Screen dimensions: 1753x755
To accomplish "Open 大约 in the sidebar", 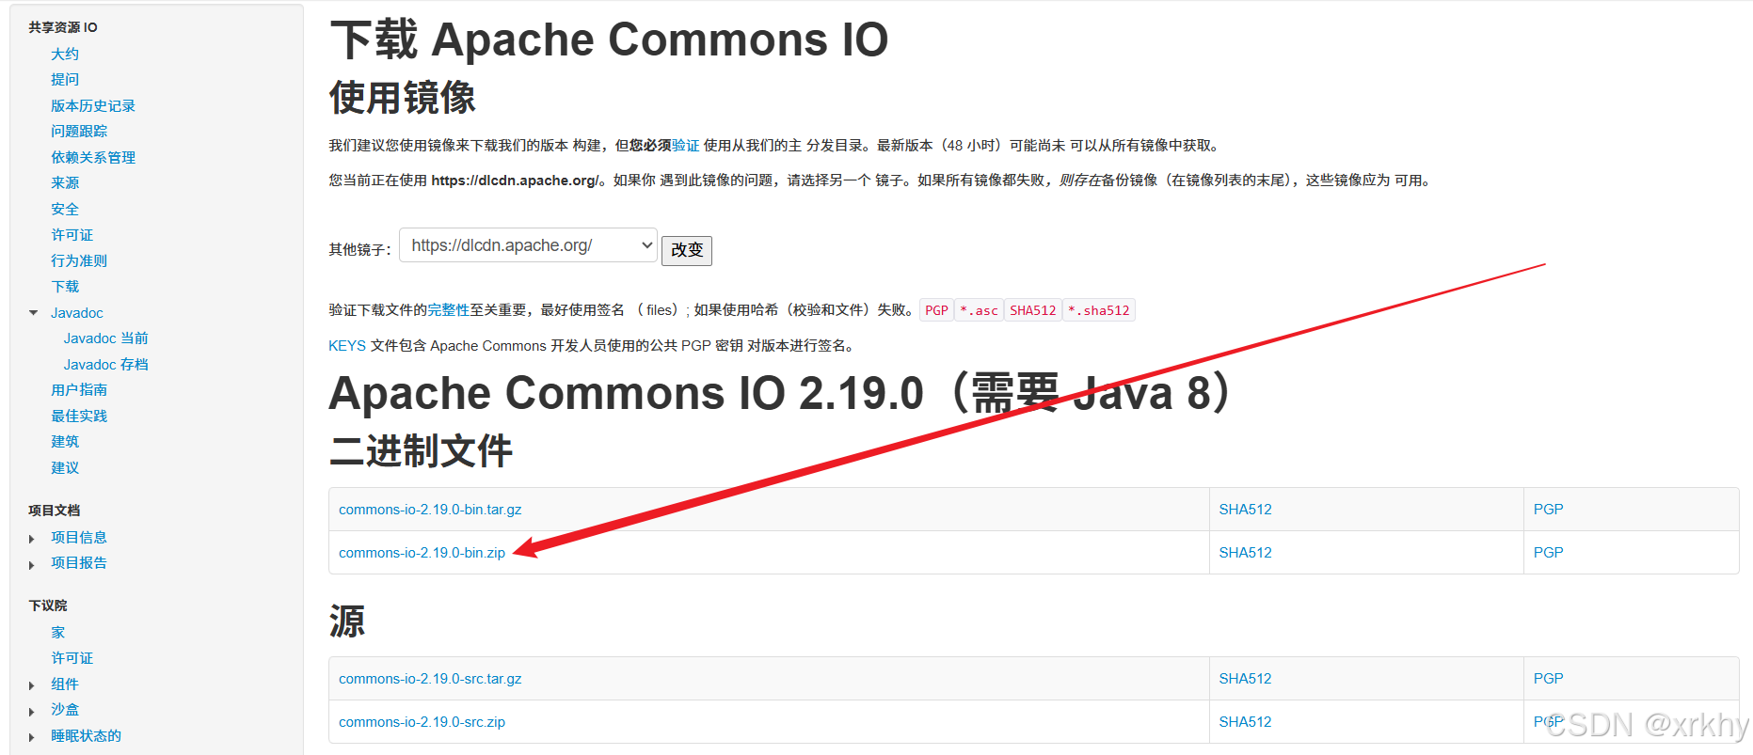I will point(65,54).
